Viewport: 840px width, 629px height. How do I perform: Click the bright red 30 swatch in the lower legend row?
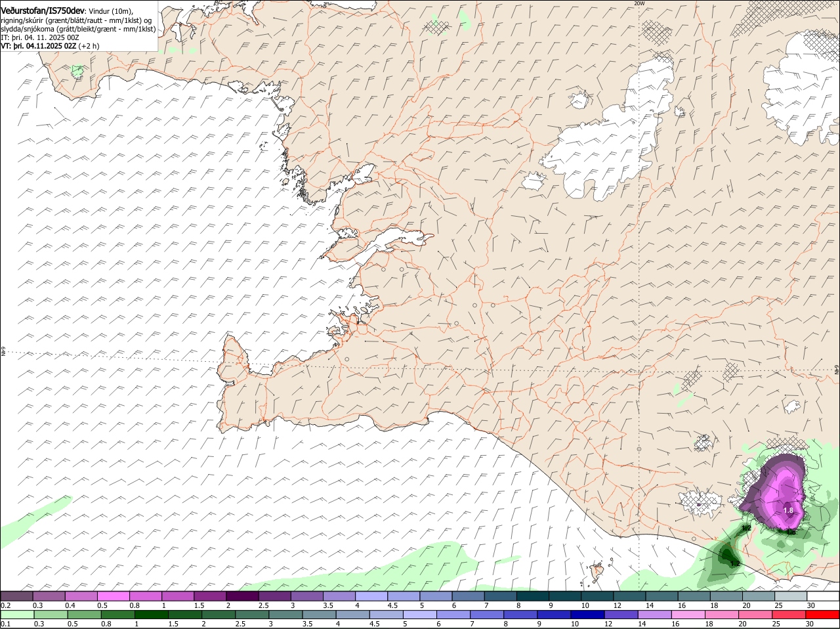click(823, 615)
